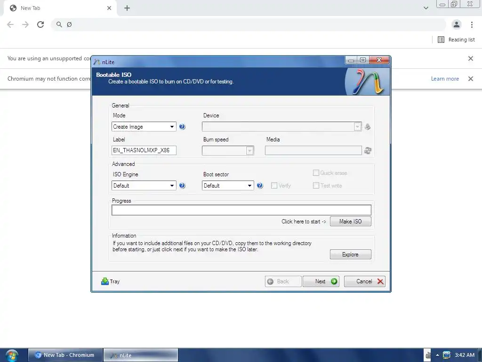Click the Explore button
This screenshot has width=482, height=362.
[x=350, y=254]
